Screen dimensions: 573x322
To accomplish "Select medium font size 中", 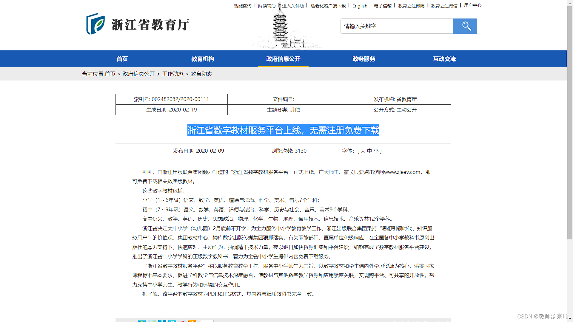I will (369, 151).
